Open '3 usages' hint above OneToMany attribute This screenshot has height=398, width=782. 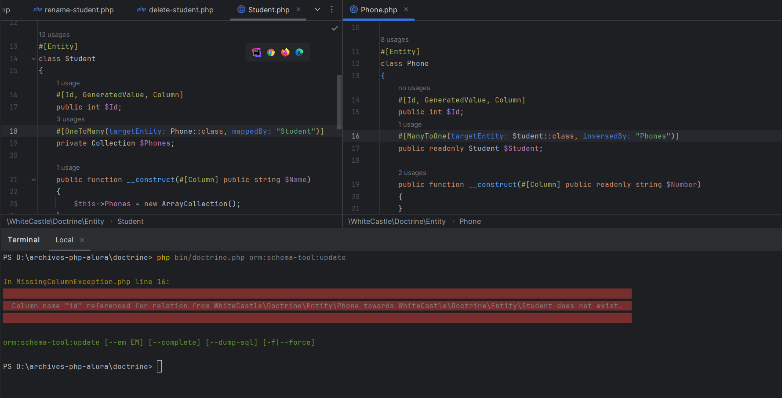[x=70, y=119]
